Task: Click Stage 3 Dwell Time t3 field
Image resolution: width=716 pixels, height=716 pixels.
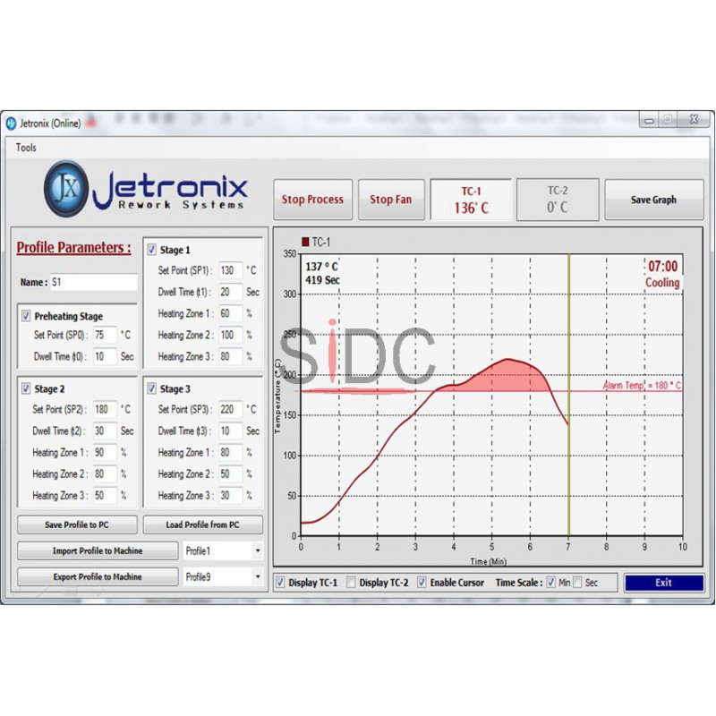Action: 231,431
